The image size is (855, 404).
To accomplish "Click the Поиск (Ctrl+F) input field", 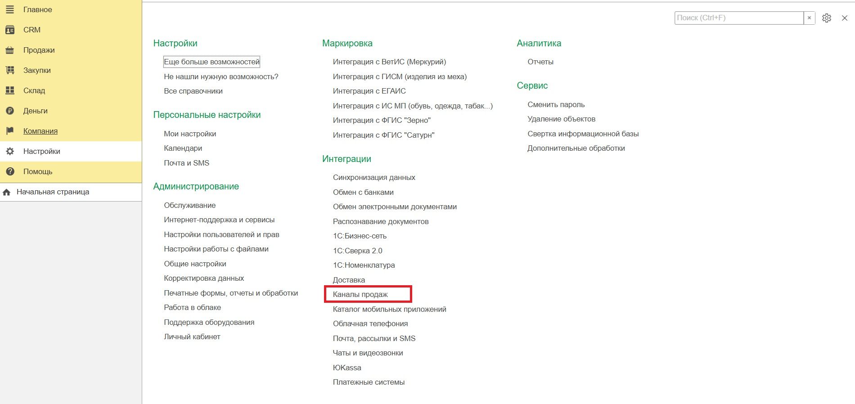I will pyautogui.click(x=739, y=18).
